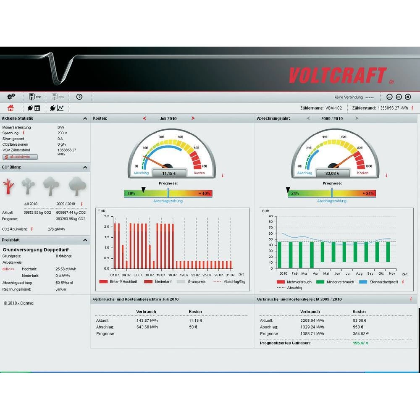Collapse the CO² Bilanz panel
The image size is (420, 420).
pos(85,168)
